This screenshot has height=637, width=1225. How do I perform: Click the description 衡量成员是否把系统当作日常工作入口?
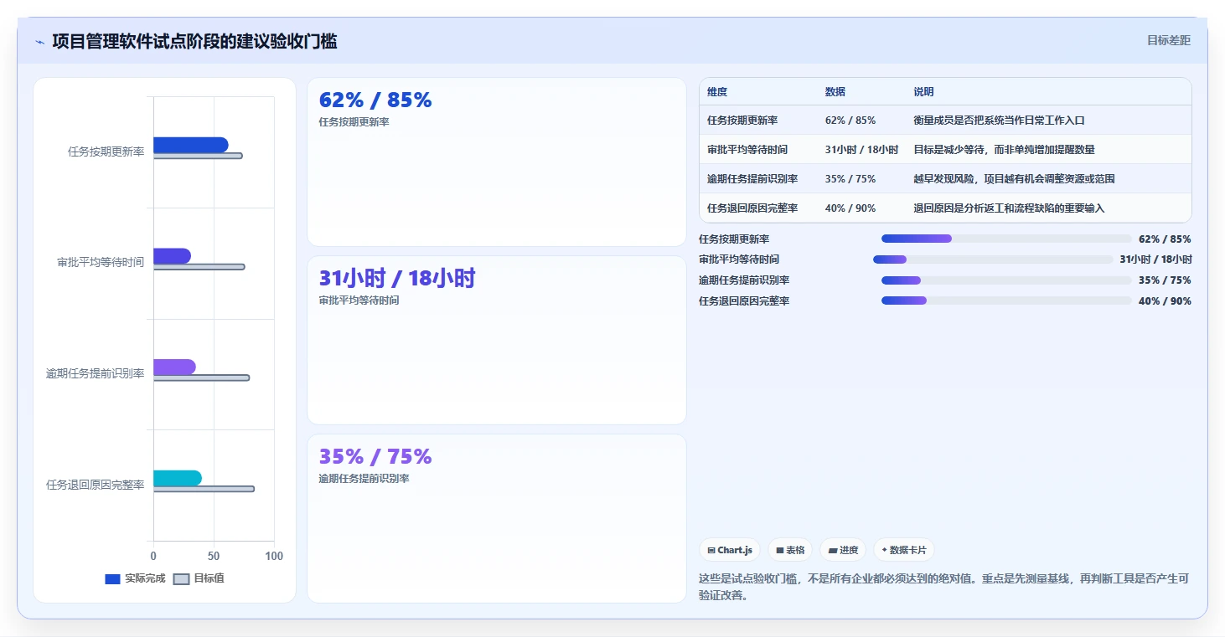(x=999, y=121)
